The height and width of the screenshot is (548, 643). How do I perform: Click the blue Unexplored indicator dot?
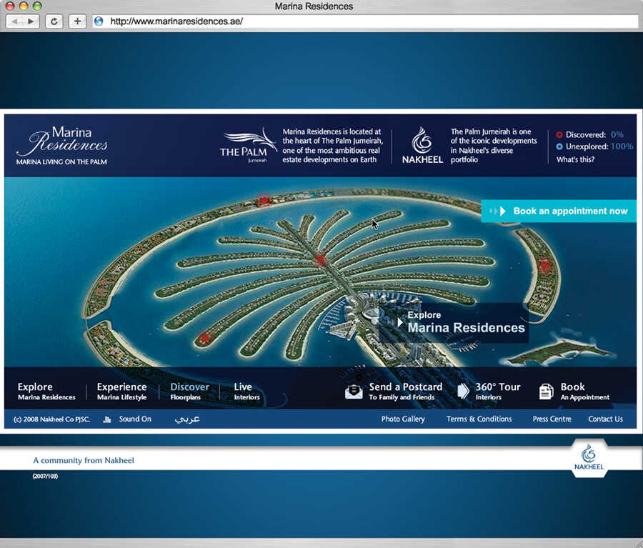click(x=559, y=146)
